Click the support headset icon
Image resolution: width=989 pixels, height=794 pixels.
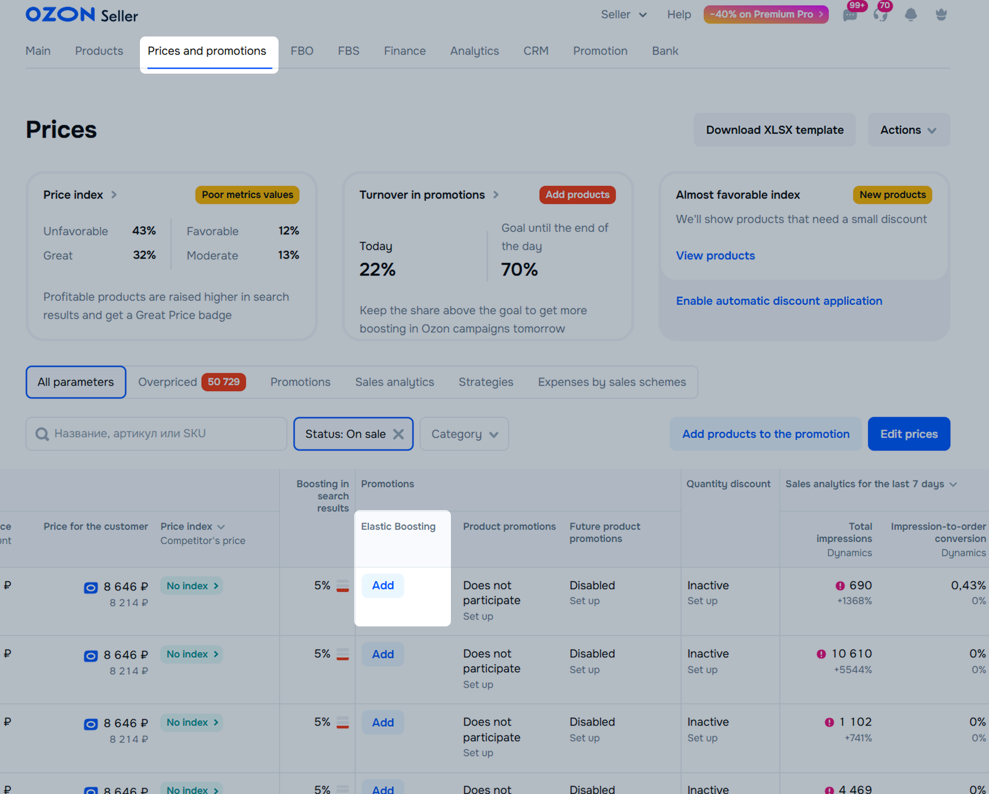click(880, 15)
